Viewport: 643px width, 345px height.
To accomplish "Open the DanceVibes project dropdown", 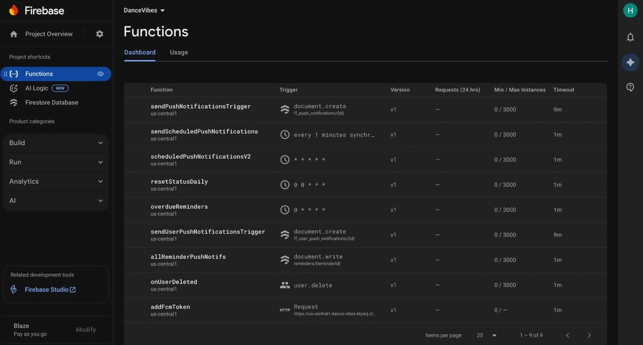I will click(145, 10).
